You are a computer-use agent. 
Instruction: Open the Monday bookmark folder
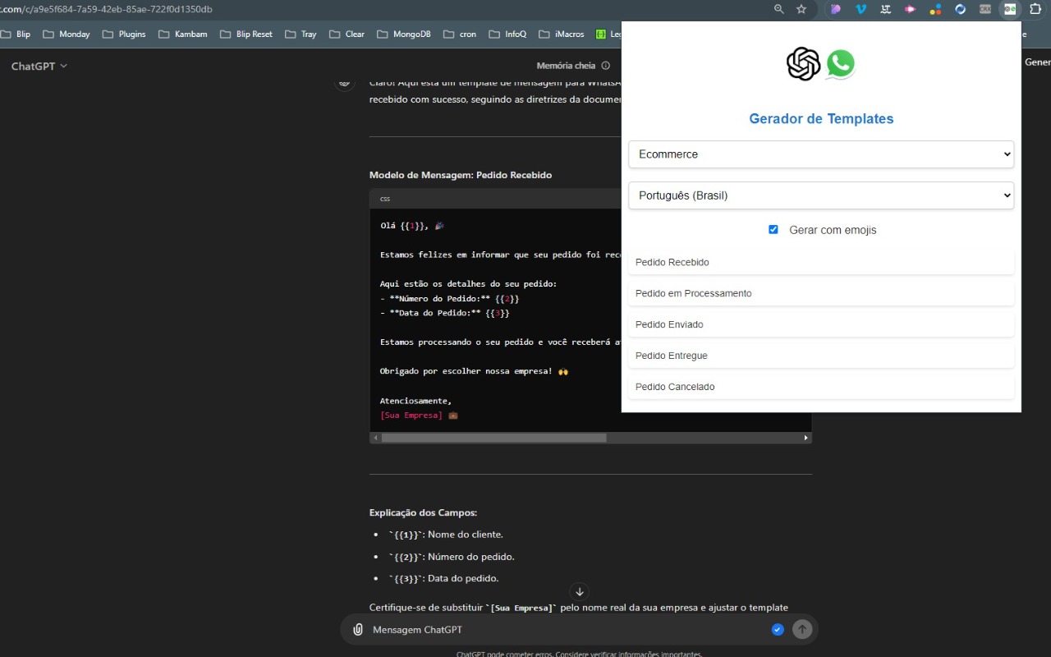click(x=67, y=34)
